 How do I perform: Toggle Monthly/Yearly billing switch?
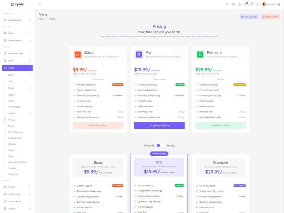click(x=160, y=145)
